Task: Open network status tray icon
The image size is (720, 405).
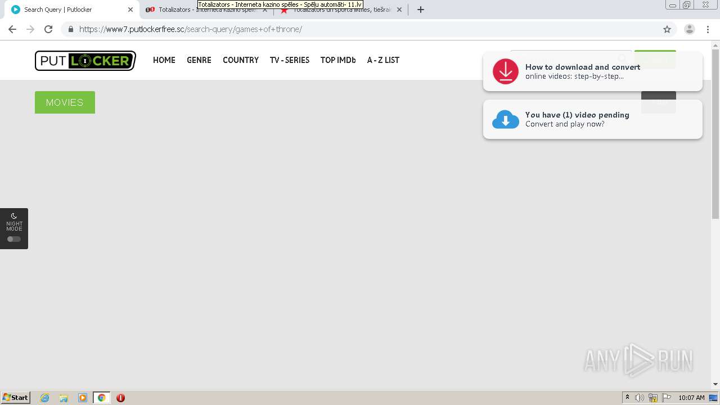Action: (x=653, y=398)
